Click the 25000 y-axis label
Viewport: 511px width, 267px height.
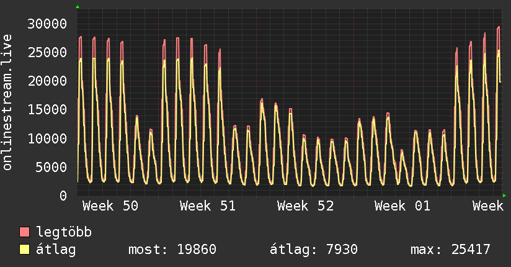[x=48, y=53]
